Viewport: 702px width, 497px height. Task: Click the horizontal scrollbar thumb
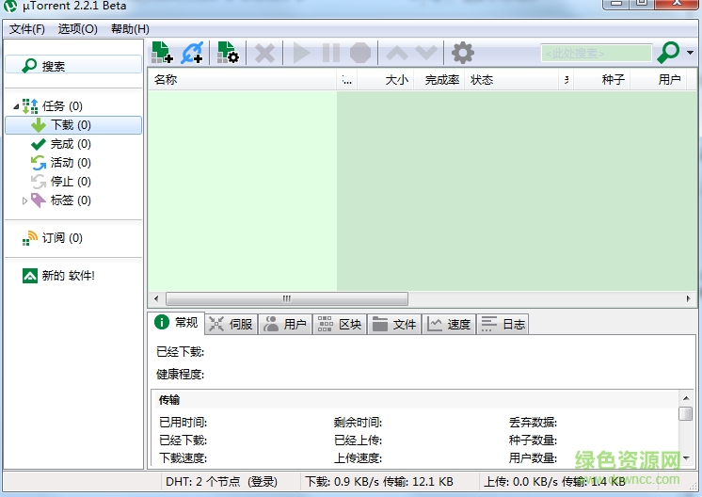pos(287,298)
